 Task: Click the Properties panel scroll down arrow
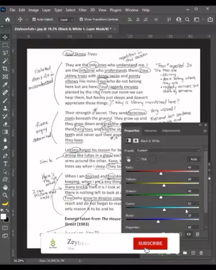pyautogui.click(x=206, y=227)
